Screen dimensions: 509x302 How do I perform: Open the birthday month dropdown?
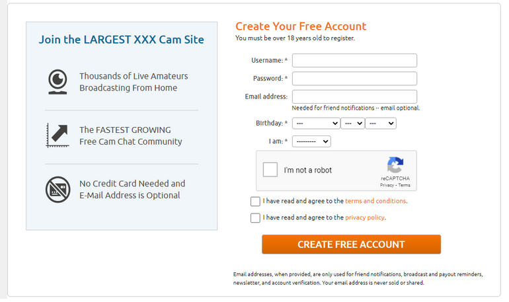coord(316,124)
